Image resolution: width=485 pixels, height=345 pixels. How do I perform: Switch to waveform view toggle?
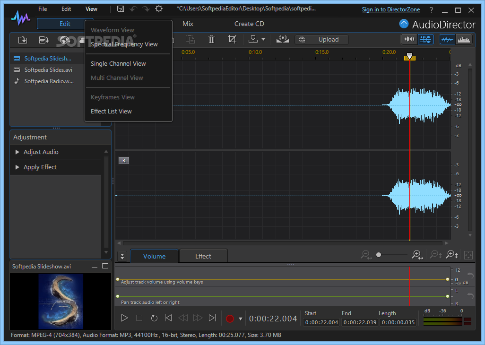coord(447,39)
